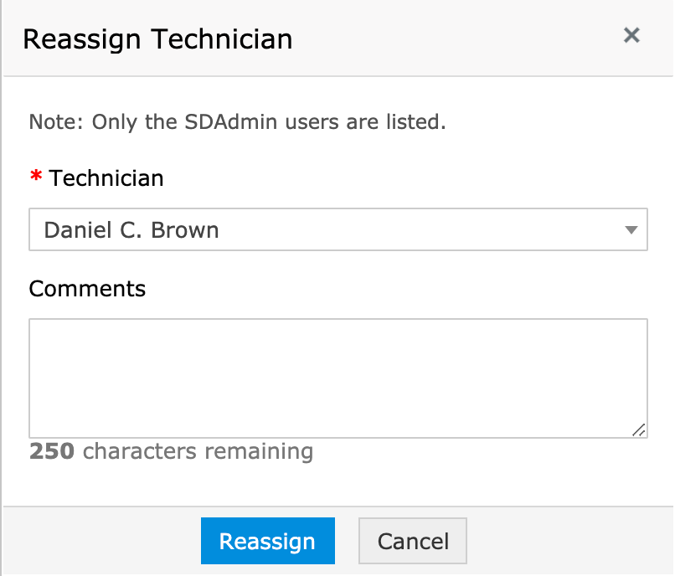Open the Technician dropdown list
The image size is (675, 576).
(x=337, y=230)
